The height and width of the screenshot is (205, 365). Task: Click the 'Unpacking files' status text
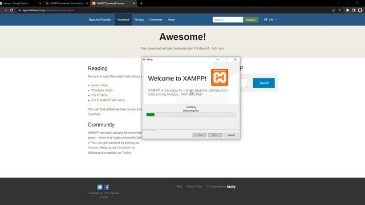tap(191, 111)
